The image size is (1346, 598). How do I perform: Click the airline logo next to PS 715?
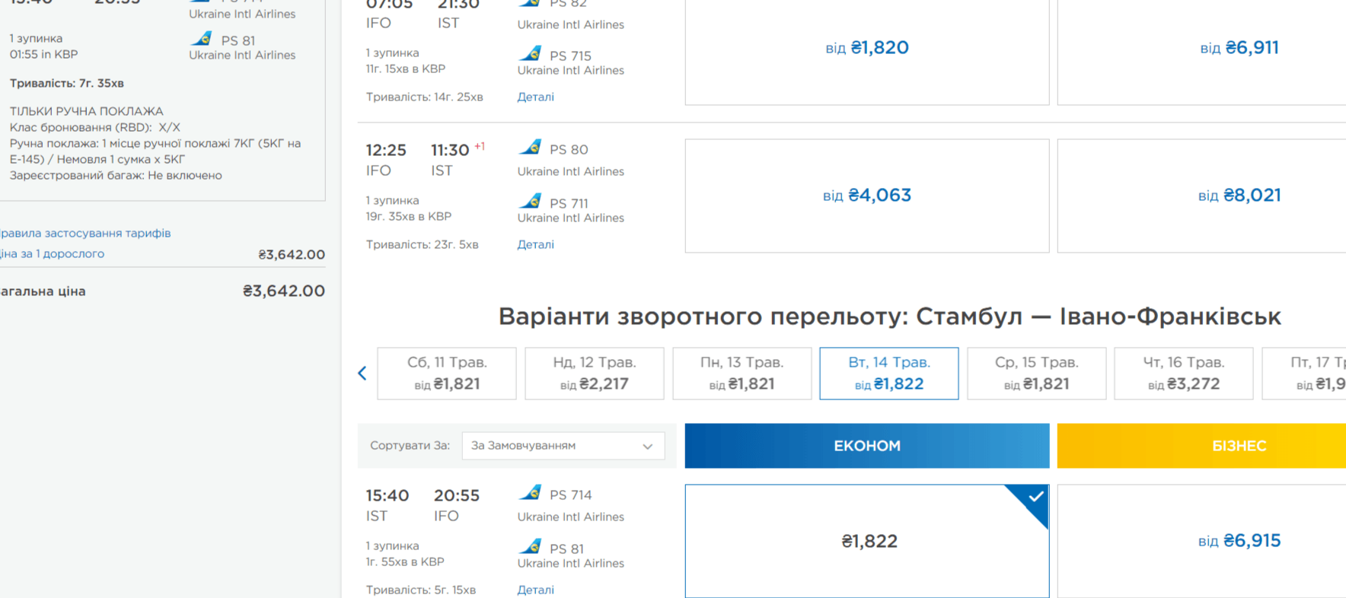530,53
